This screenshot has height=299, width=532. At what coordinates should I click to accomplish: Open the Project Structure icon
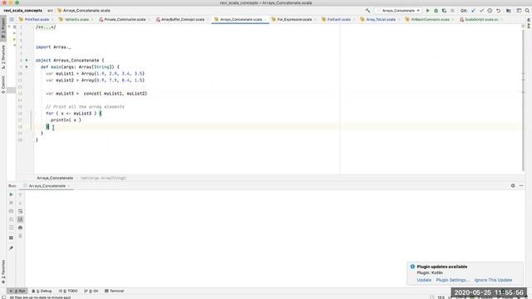pos(508,11)
